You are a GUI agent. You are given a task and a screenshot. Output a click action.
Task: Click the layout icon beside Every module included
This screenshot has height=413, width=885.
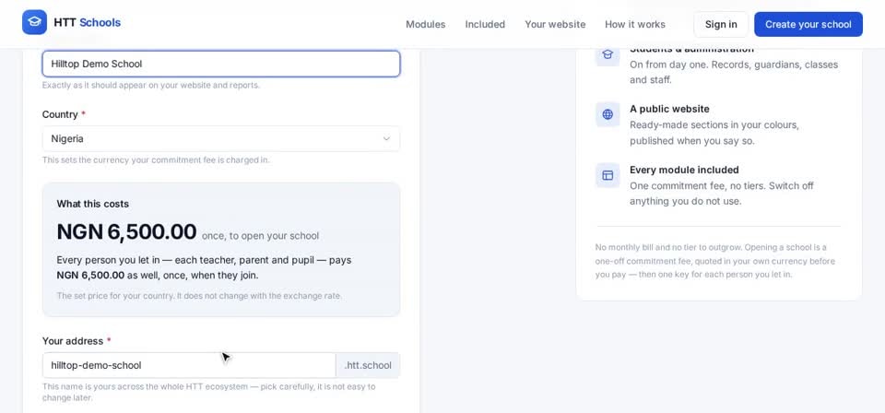(608, 175)
